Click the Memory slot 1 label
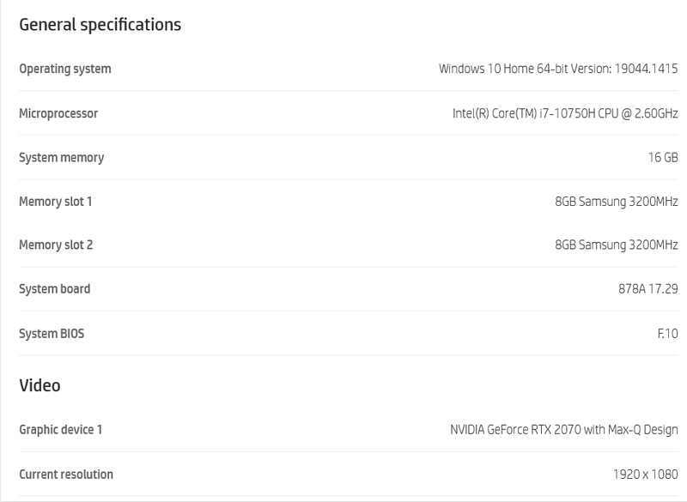The width and height of the screenshot is (687, 502). click(56, 202)
